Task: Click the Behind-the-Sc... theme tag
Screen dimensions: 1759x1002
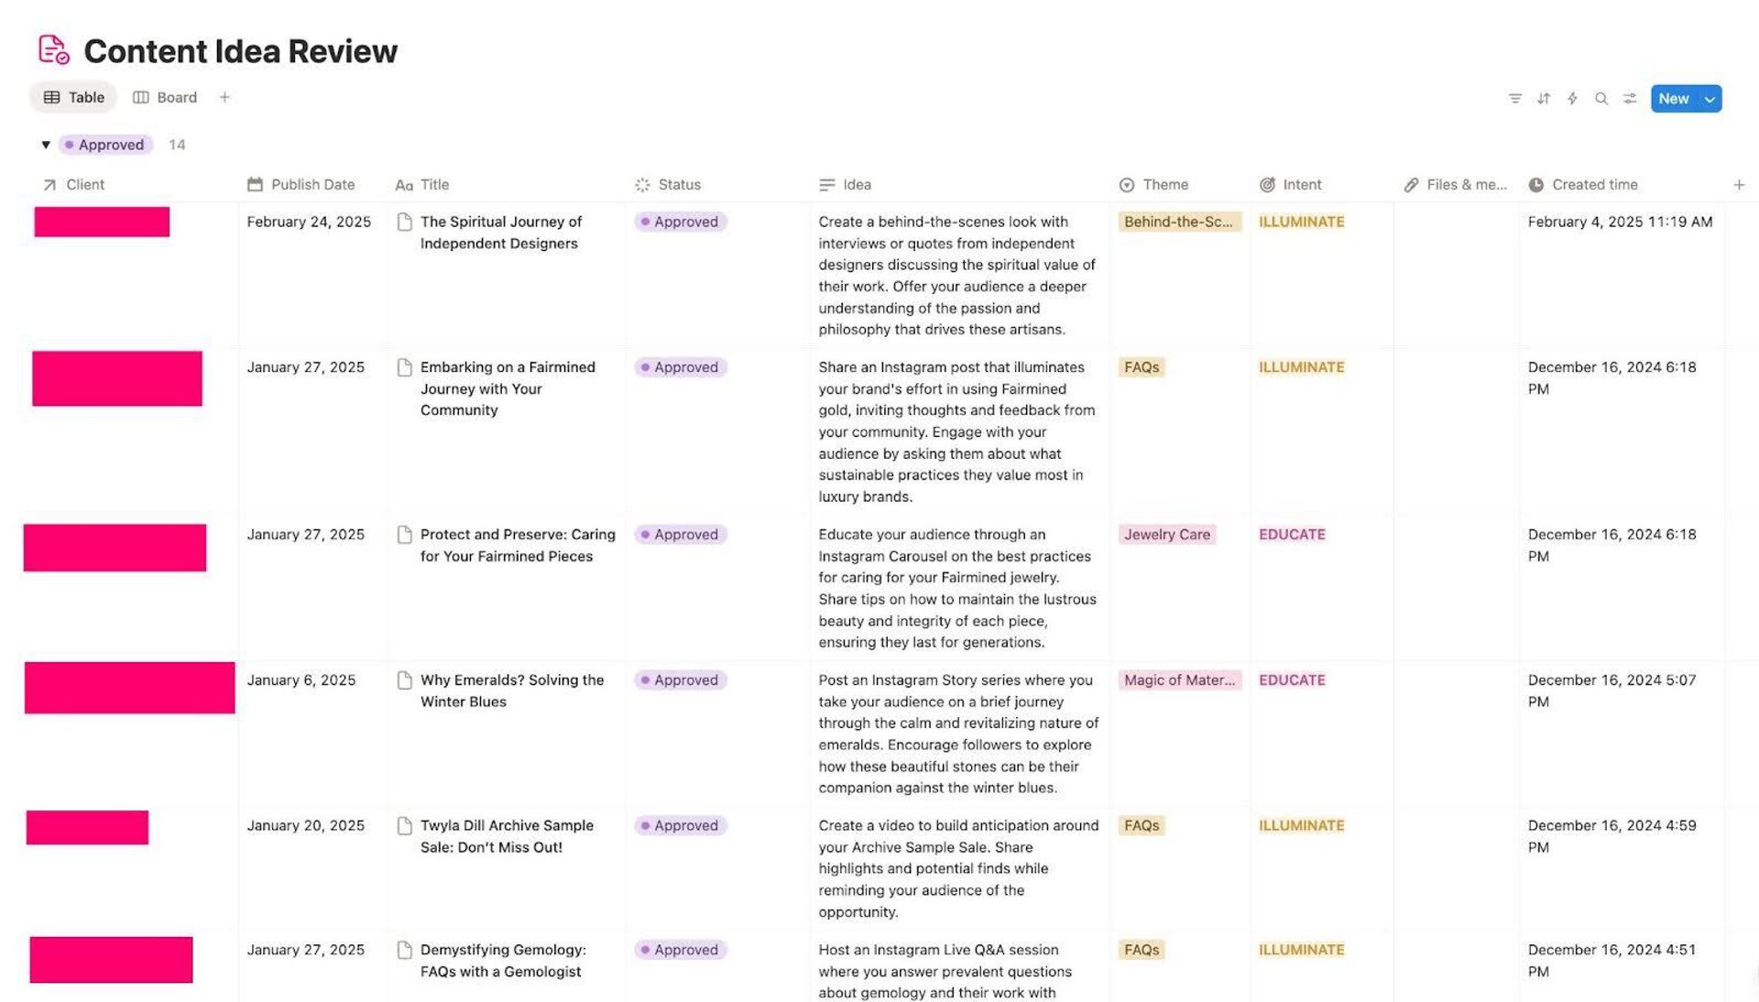Action: (1178, 222)
